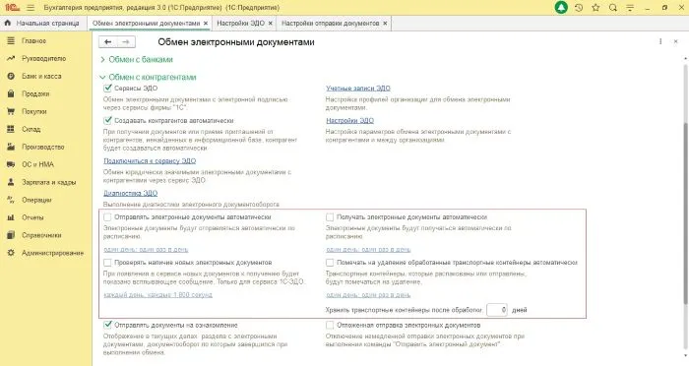
Task: Open Производство section in sidebar
Action: coord(42,147)
